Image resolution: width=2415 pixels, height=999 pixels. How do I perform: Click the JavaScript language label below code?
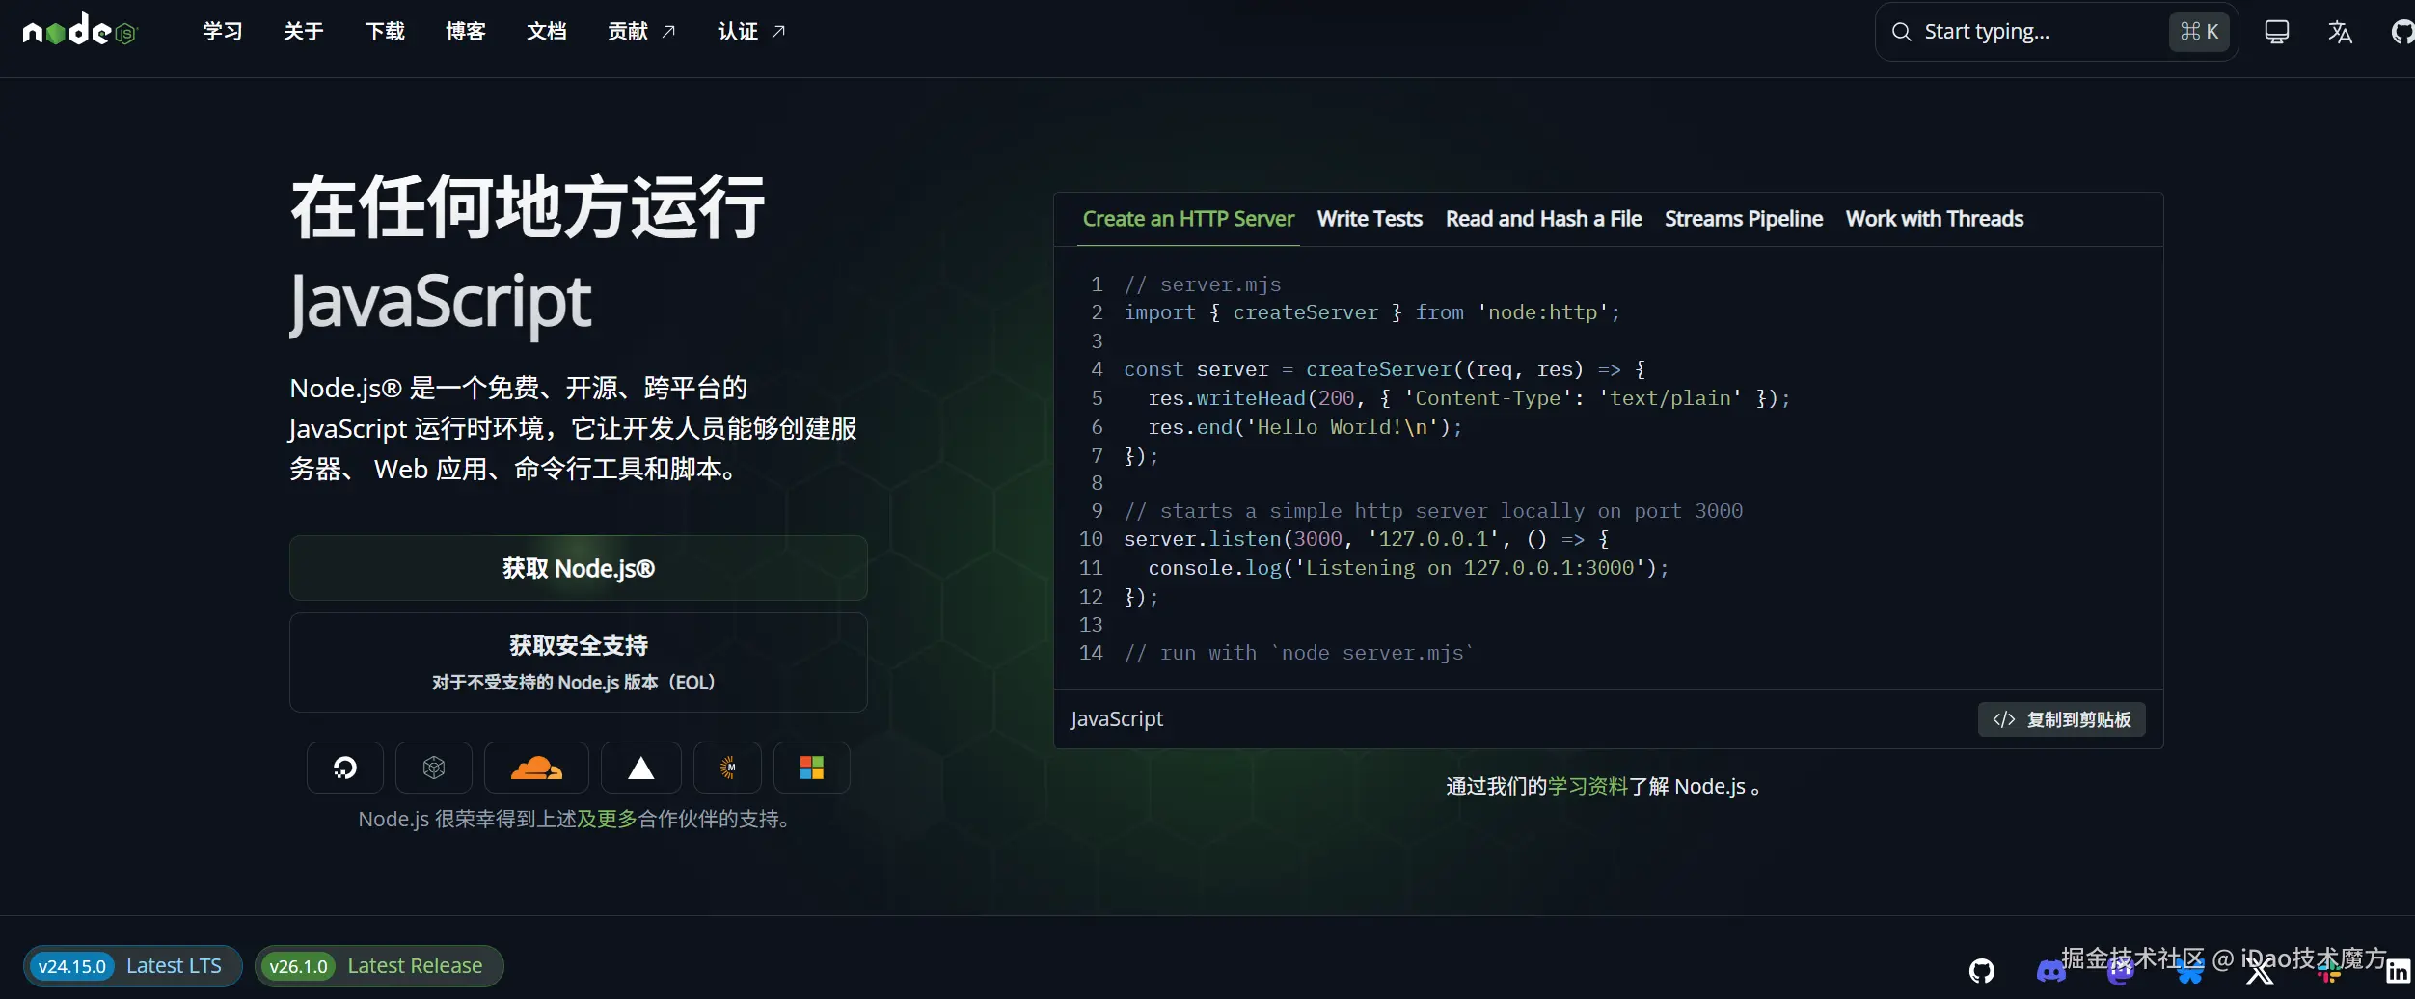(x=1117, y=719)
